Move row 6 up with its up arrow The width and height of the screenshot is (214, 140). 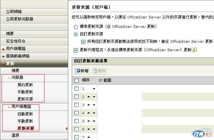[89, 129]
